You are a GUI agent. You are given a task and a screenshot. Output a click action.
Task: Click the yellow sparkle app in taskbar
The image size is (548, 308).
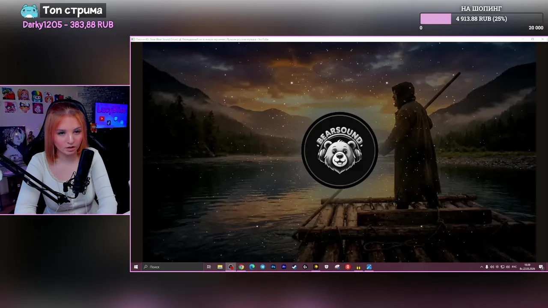tap(316, 267)
